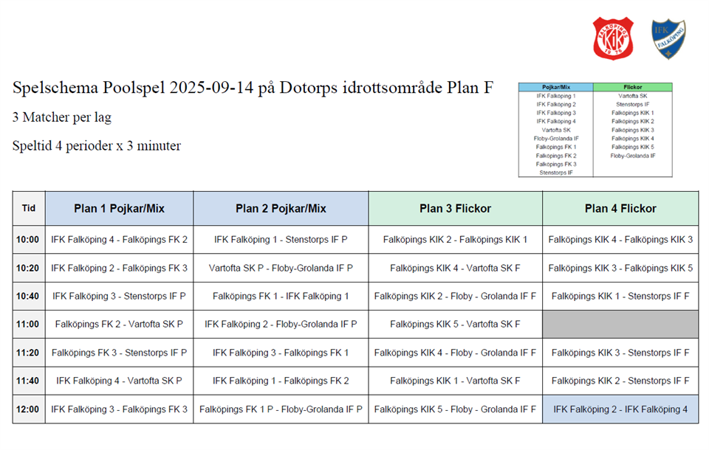Select match Falköpings KIK 2 - Falköpings KIK 1
The image size is (709, 450).
(455, 240)
